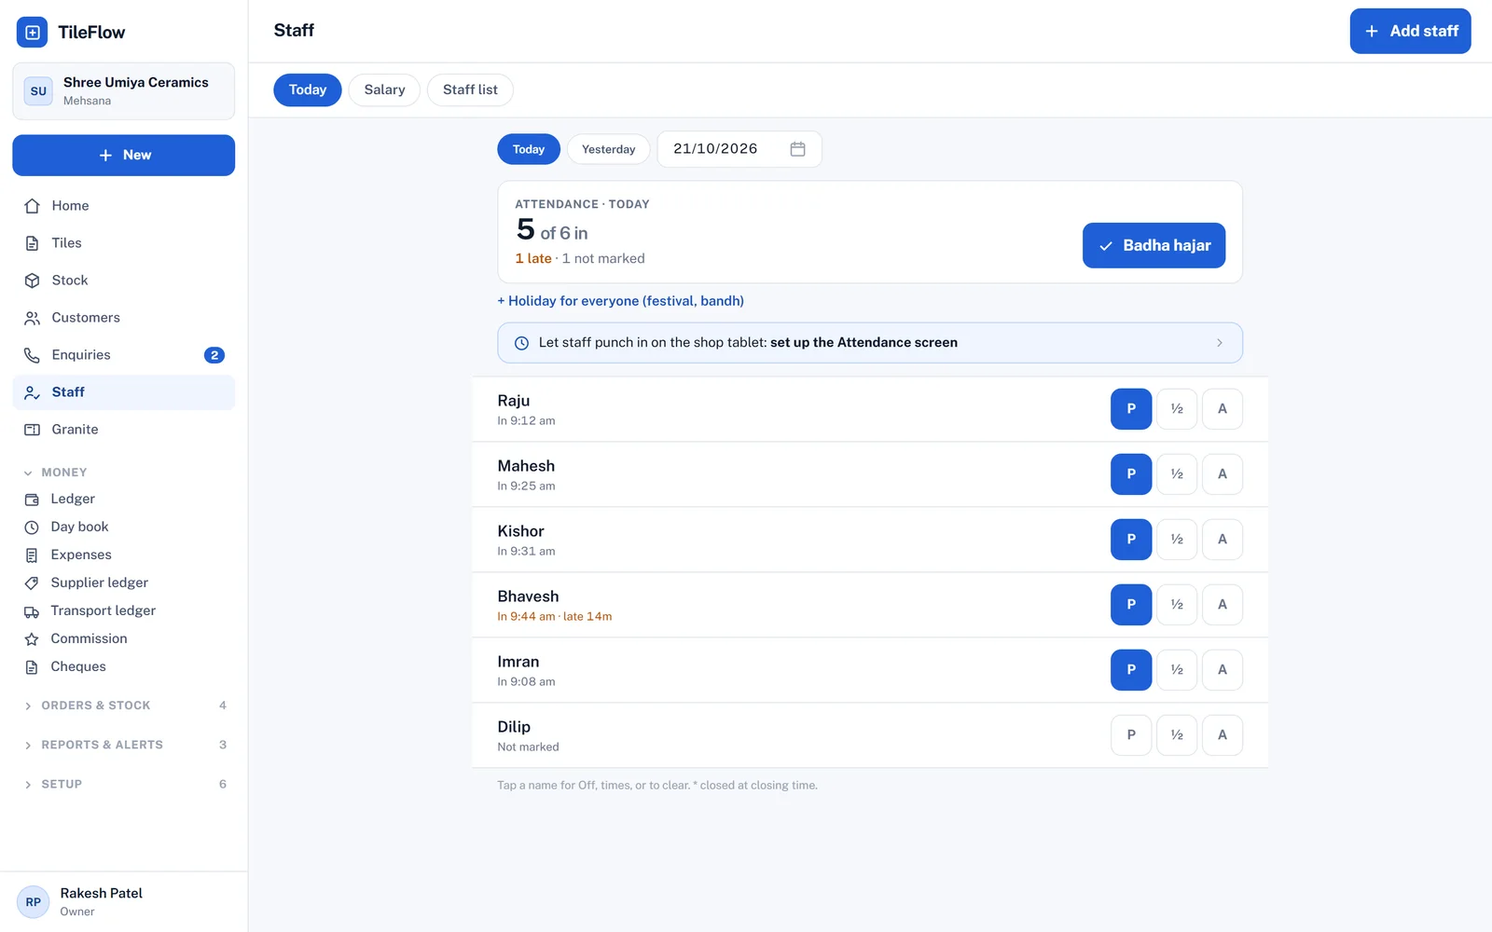Select the Yesterday date filter

[x=608, y=149]
